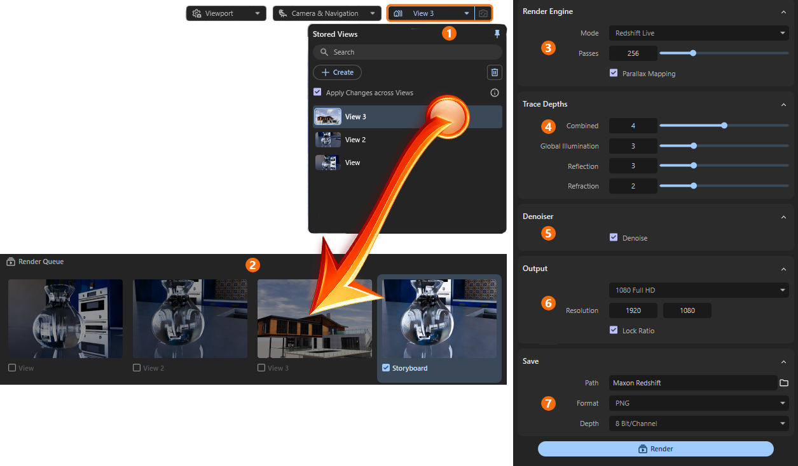Select the View 2 thumbnail in Render Queue
Image resolution: width=798 pixels, height=466 pixels.
[x=190, y=319]
